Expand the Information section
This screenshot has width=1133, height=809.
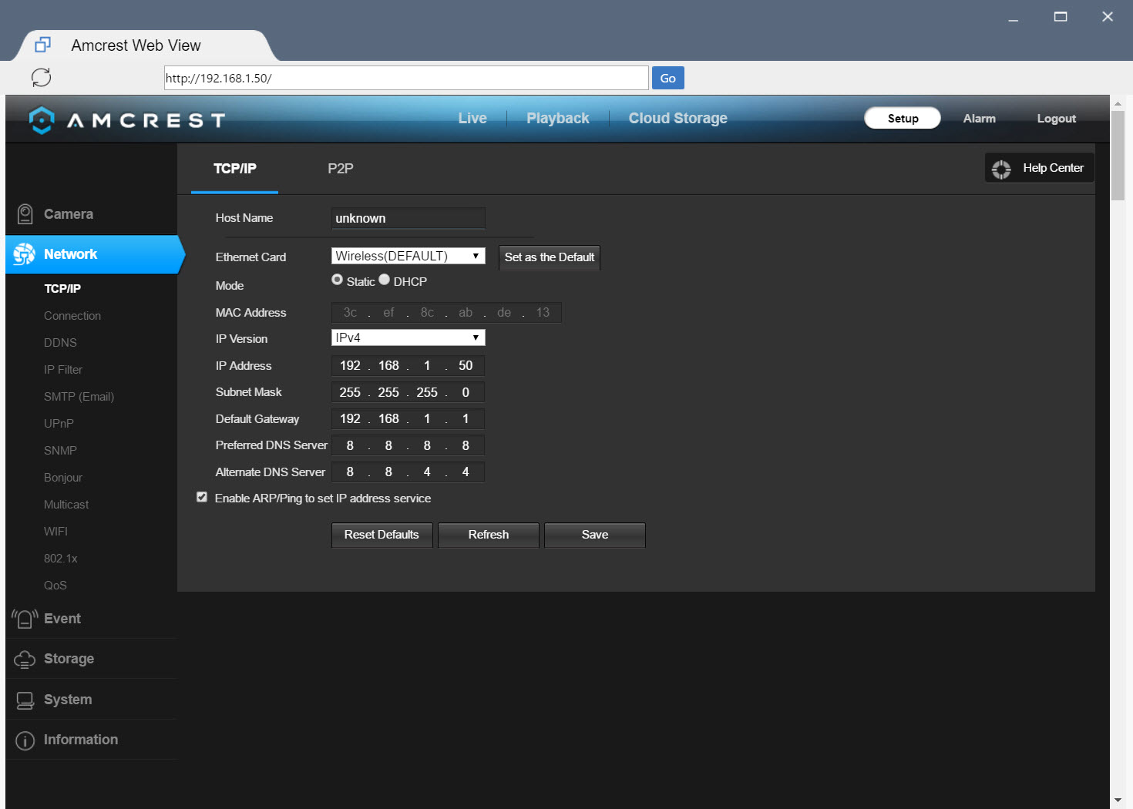point(91,740)
